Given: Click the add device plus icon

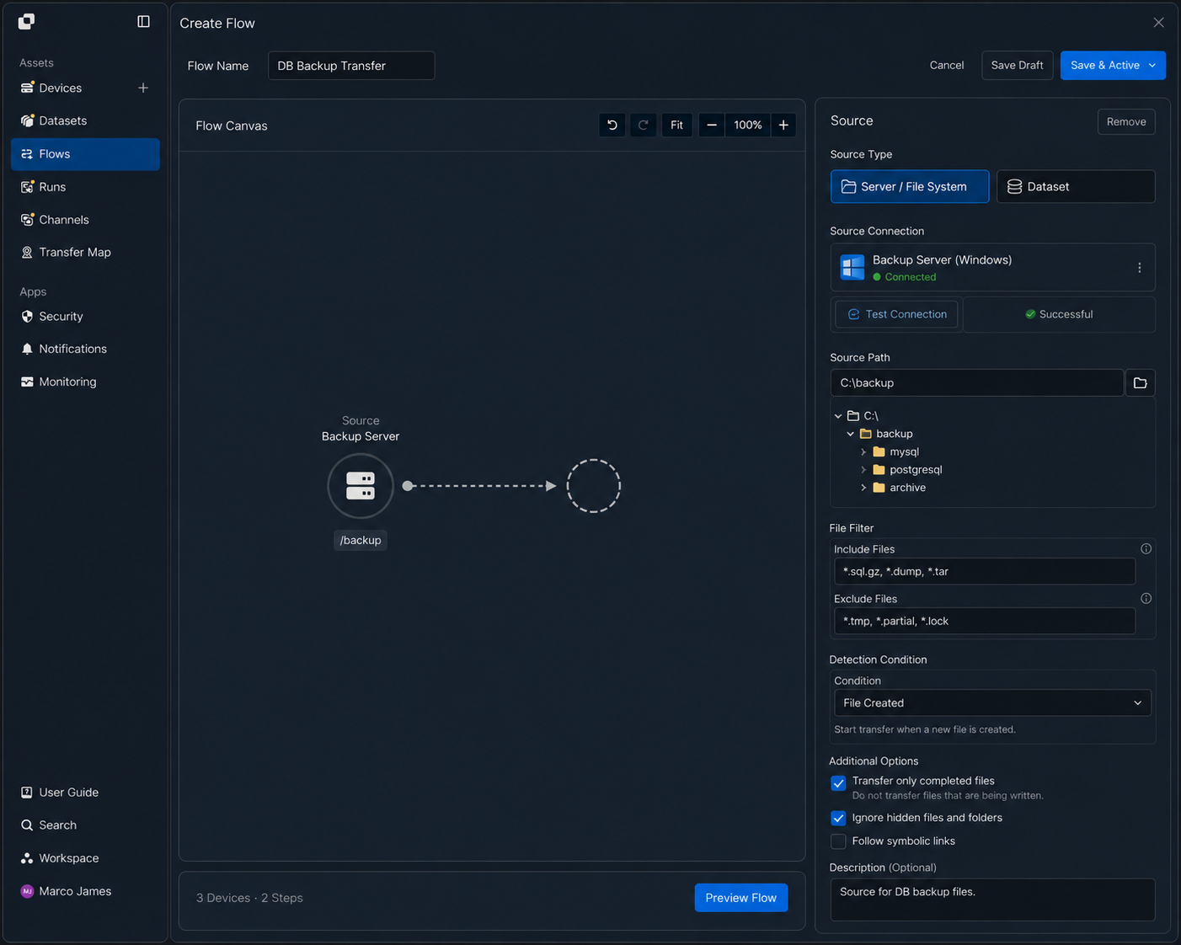Looking at the screenshot, I should point(143,88).
